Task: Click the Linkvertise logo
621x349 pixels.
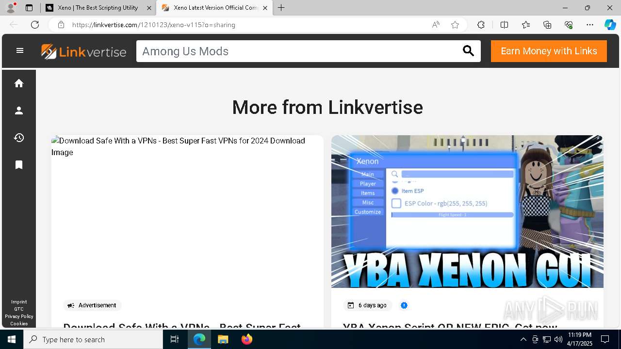Action: tap(83, 51)
